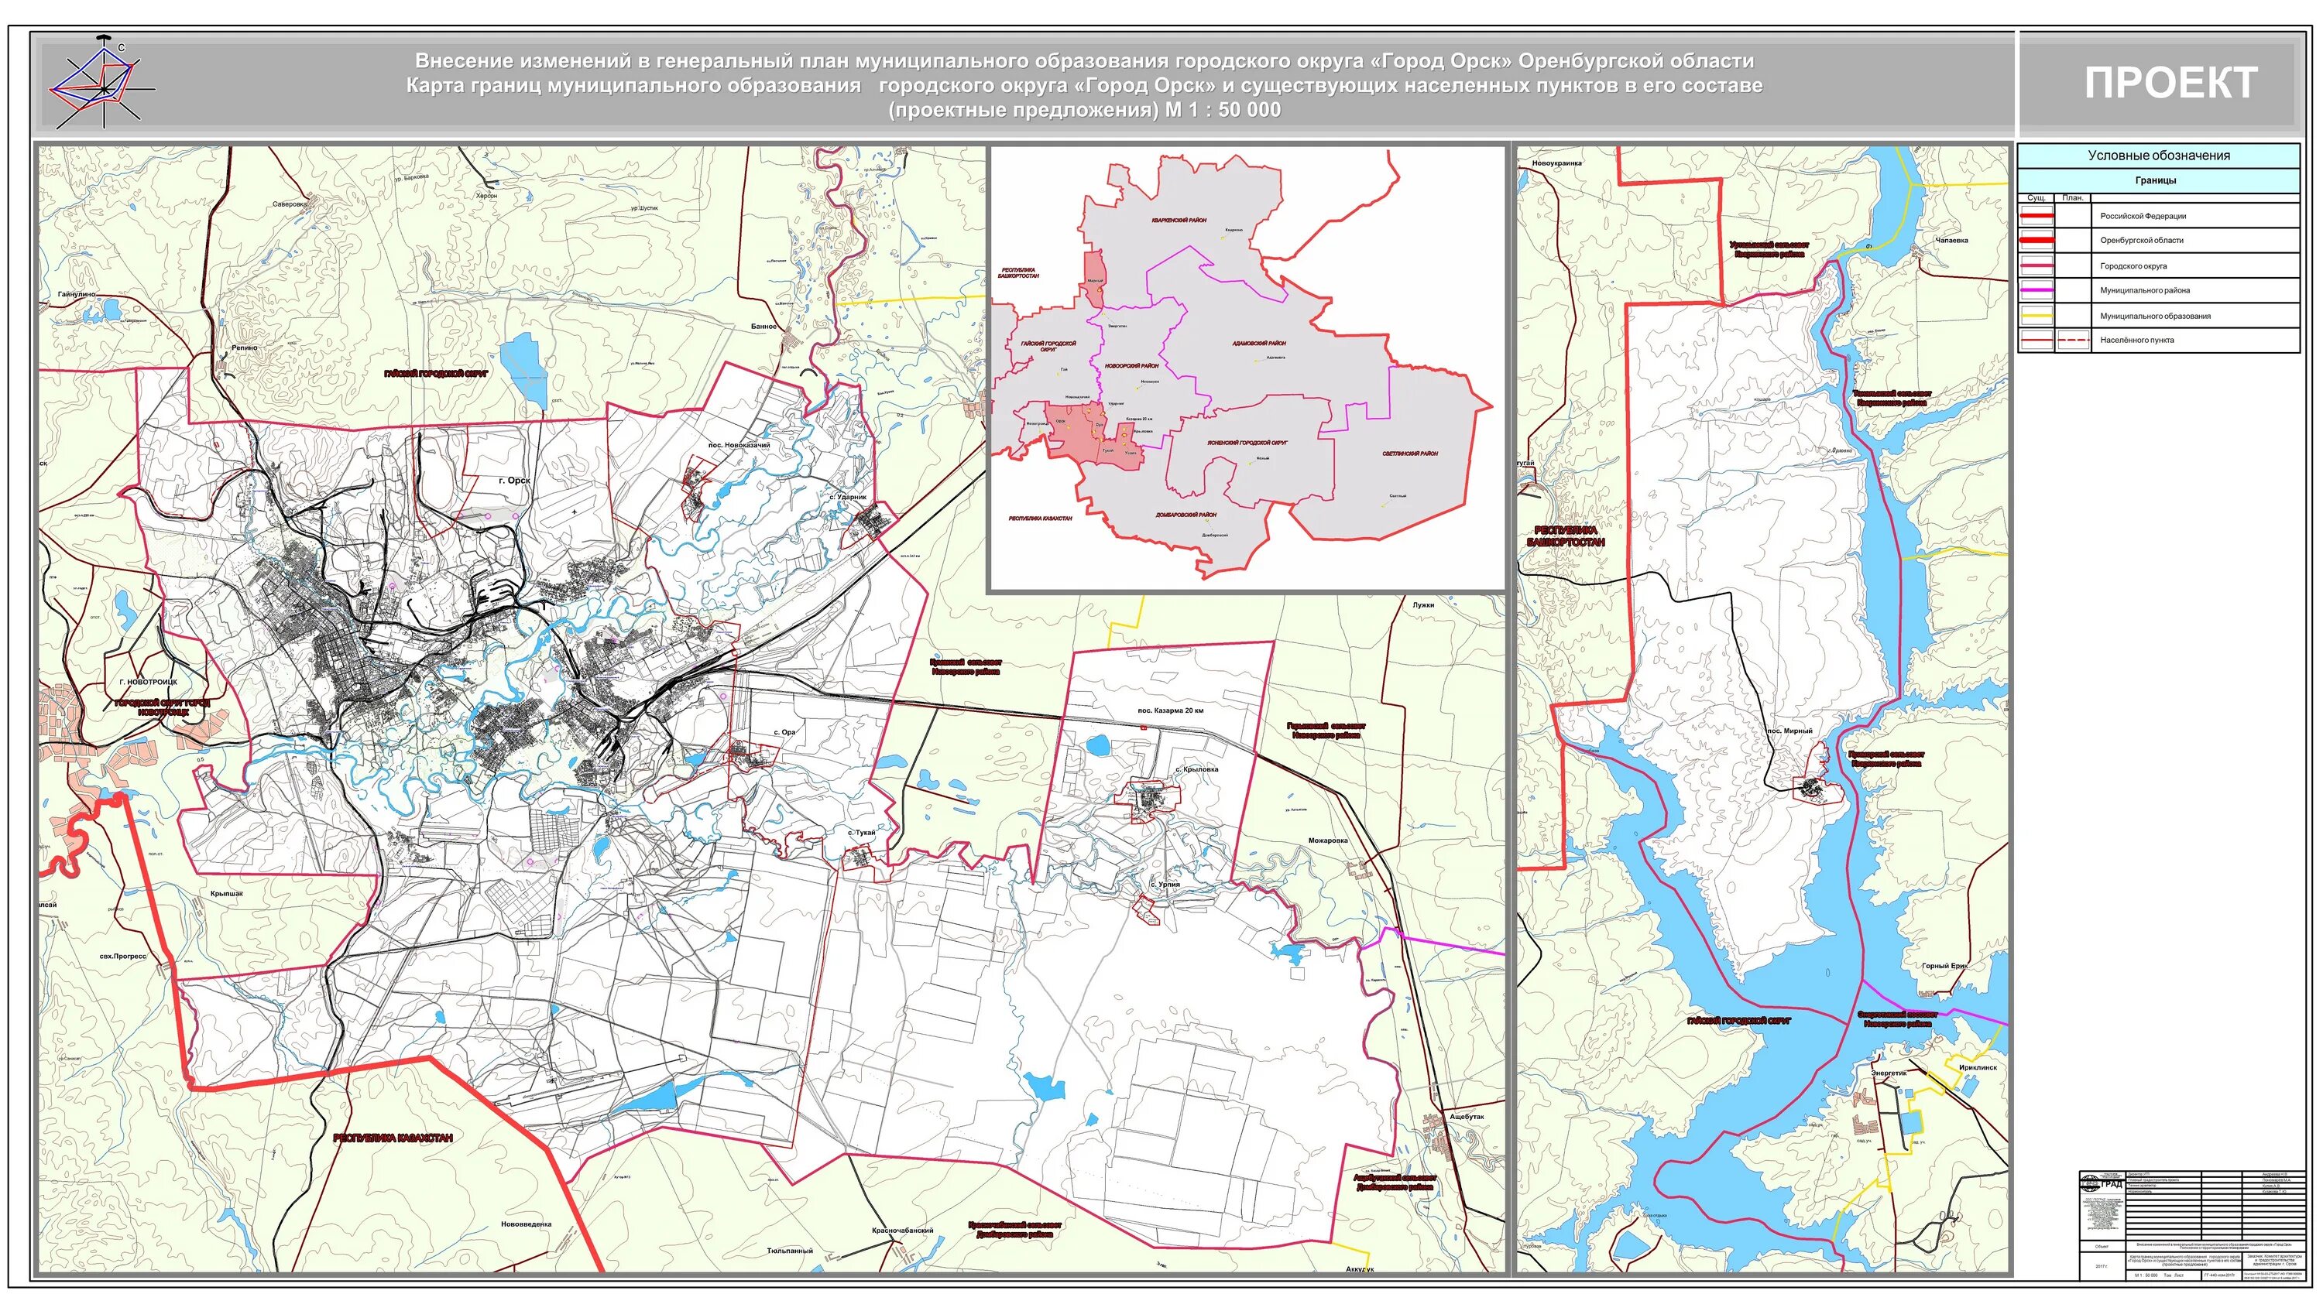The height and width of the screenshot is (1294, 2323).
Task: Click the Красночабанский label
Action: (x=903, y=1230)
